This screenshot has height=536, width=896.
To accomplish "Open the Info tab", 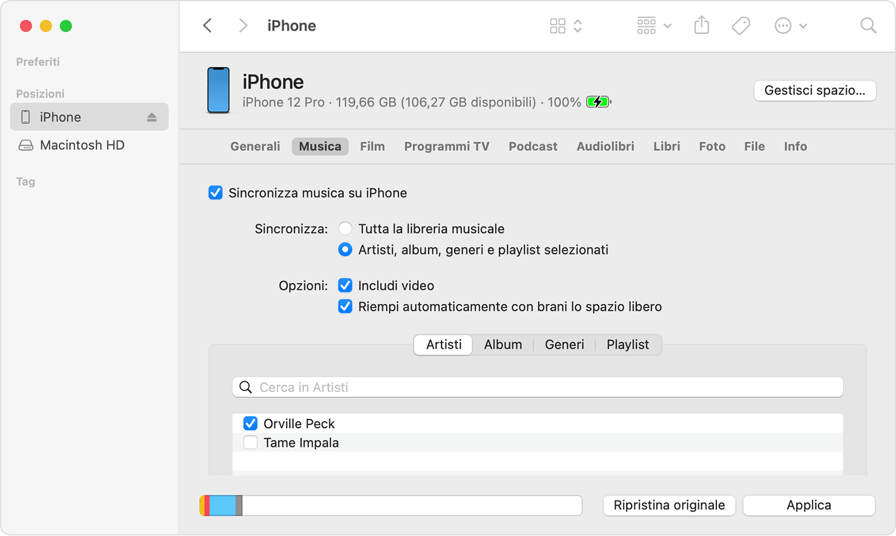I will 795,146.
